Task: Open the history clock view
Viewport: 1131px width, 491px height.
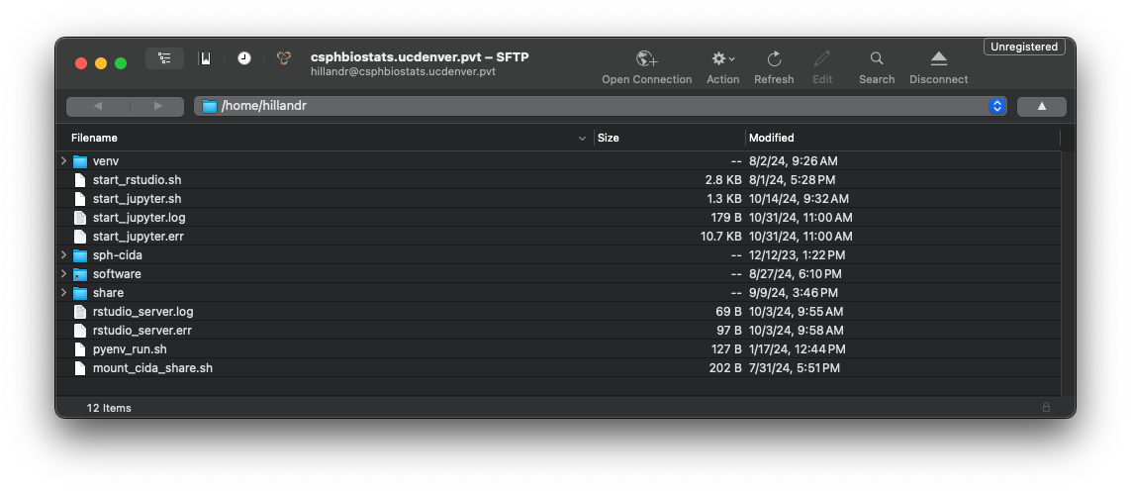Action: (244, 58)
